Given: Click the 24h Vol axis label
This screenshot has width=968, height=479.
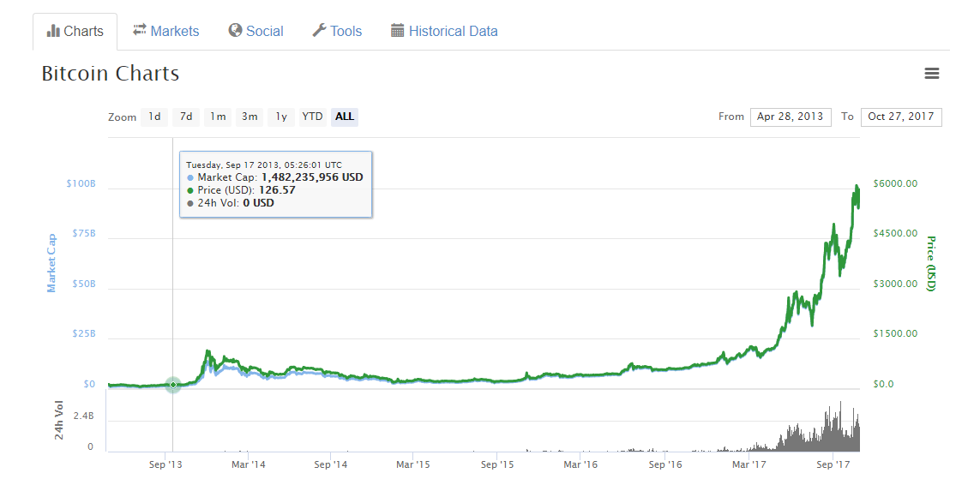Looking at the screenshot, I should pyautogui.click(x=59, y=421).
